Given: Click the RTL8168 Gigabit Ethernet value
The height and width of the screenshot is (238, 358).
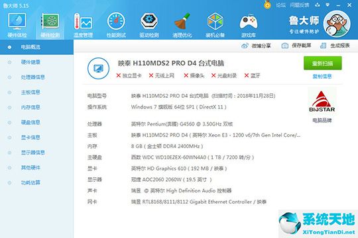Looking at the screenshot, I should (x=199, y=202).
